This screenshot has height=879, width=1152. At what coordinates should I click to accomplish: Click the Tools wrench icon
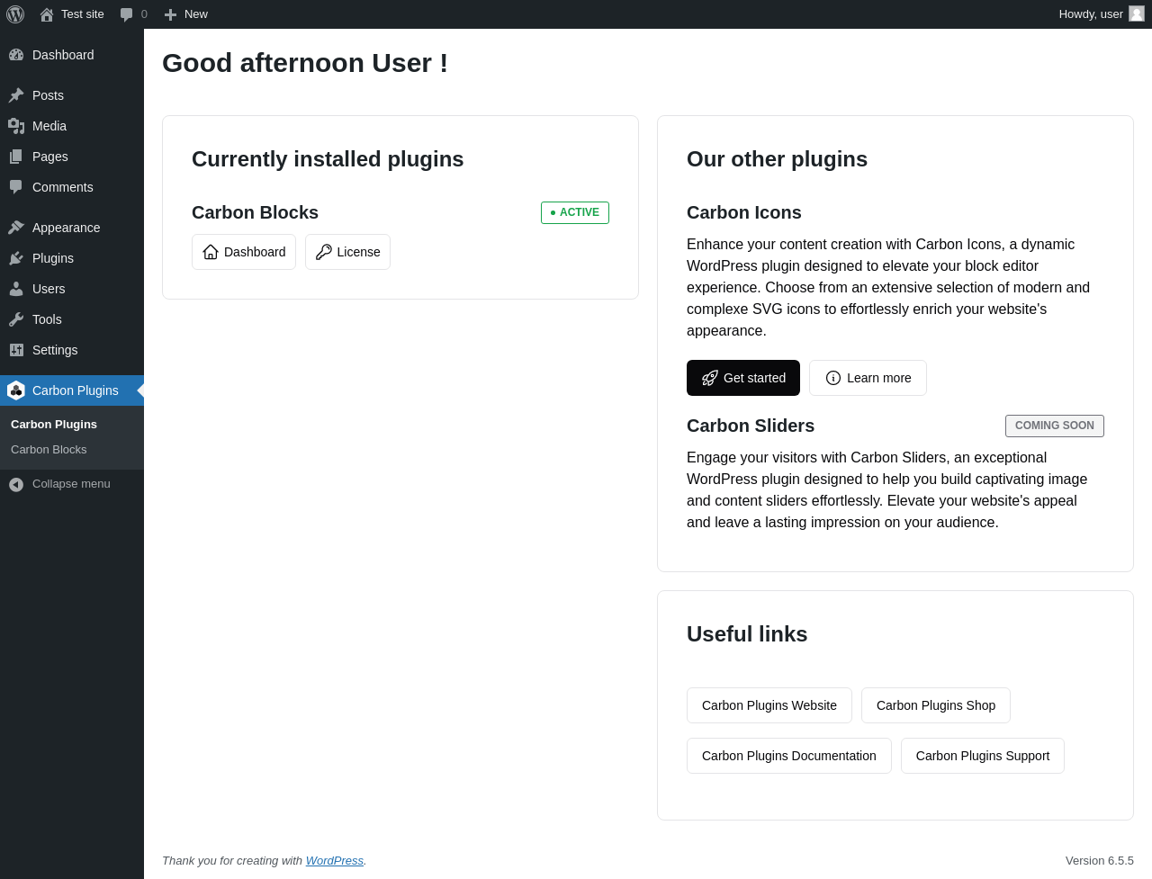pyautogui.click(x=16, y=319)
